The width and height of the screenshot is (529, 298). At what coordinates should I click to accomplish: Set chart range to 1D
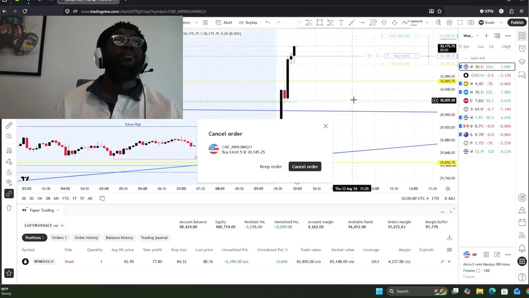[24, 199]
